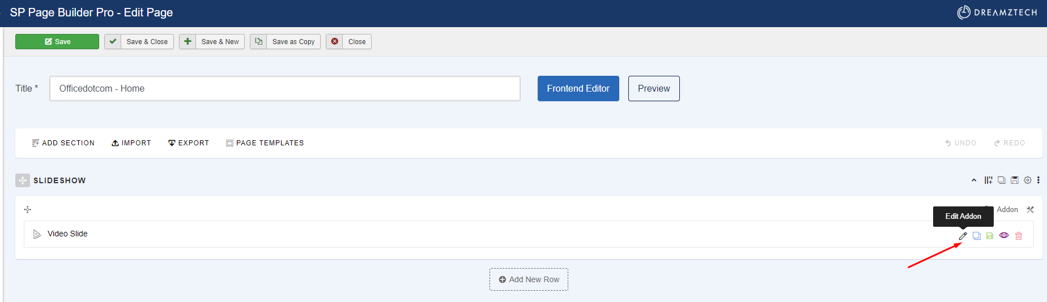Open the SLIDESHOW three-dot more options menu
The image size is (1047, 302).
click(x=1038, y=180)
